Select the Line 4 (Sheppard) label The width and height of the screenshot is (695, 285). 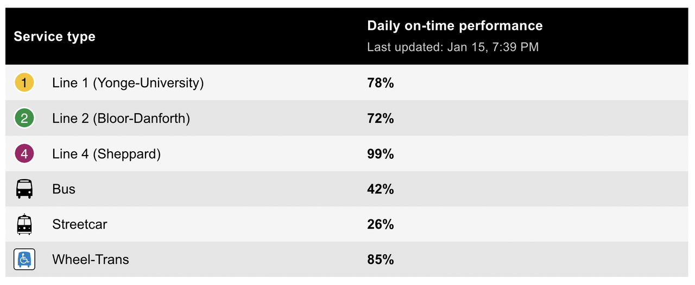(x=106, y=154)
